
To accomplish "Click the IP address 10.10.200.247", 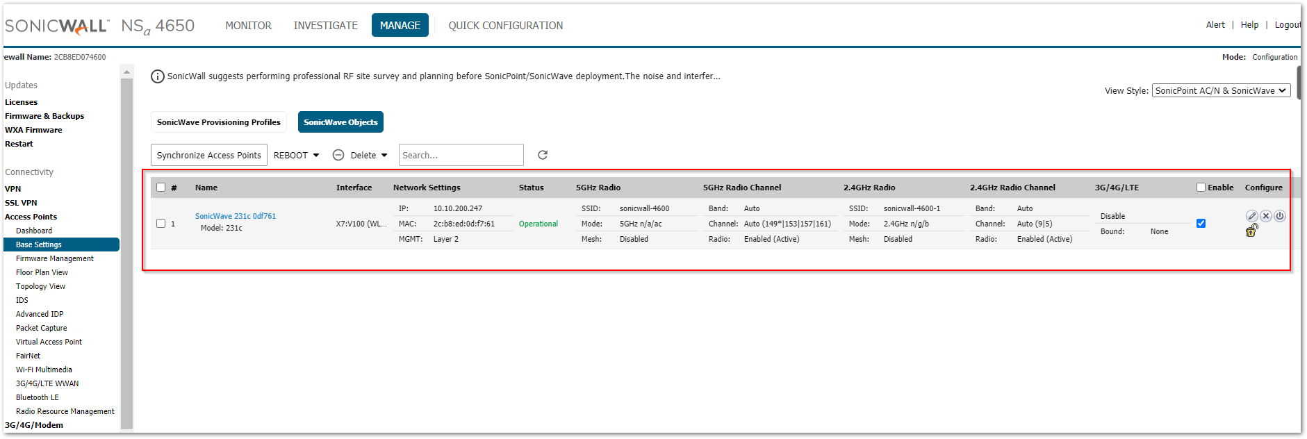I will coord(458,208).
